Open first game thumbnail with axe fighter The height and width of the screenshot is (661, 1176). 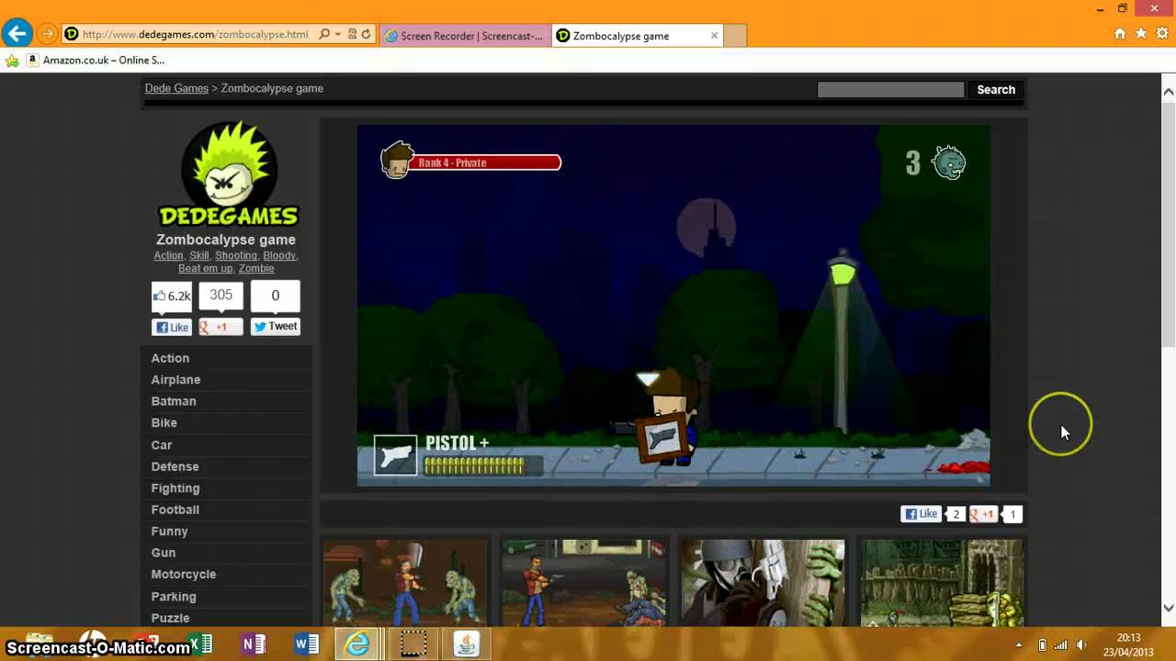click(x=405, y=583)
